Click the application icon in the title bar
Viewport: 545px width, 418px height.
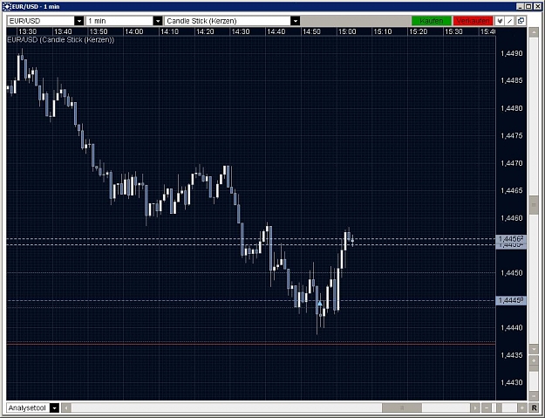[6, 7]
